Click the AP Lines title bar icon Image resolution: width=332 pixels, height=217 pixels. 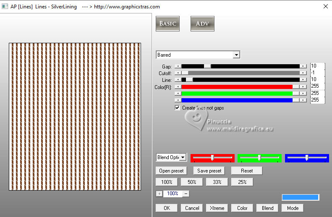(x=5, y=7)
